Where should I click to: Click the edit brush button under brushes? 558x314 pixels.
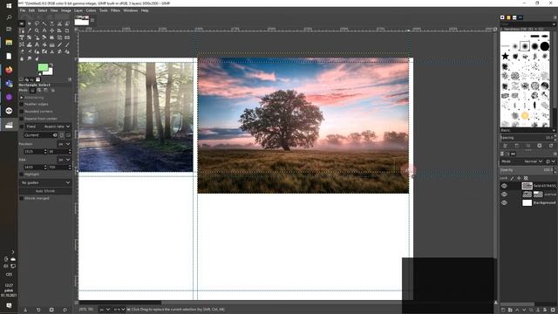505,146
